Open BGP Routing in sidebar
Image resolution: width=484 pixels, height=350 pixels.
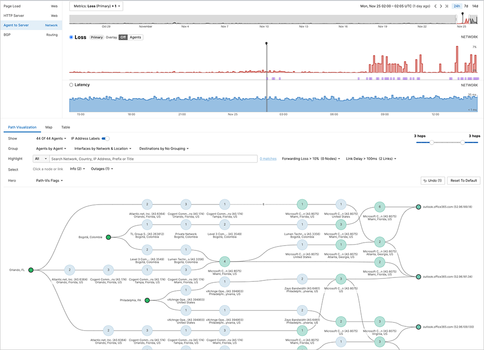tap(31, 35)
